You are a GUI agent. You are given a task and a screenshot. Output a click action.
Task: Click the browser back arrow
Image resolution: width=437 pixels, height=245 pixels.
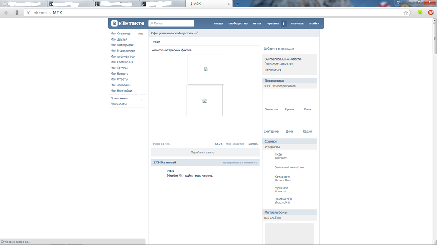pos(6,13)
